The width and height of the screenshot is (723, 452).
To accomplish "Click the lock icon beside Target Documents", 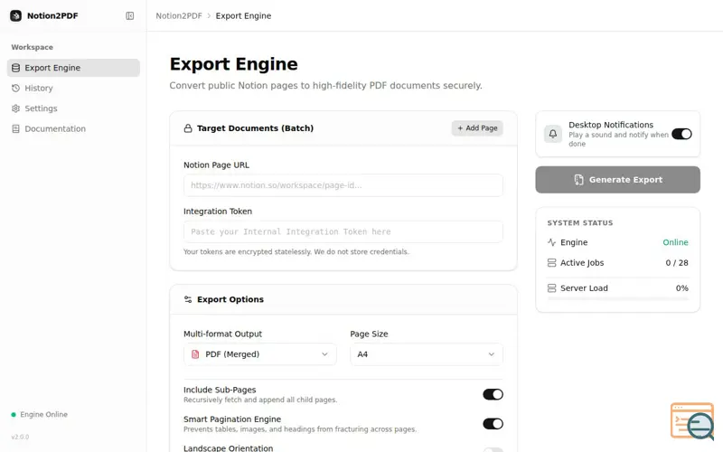I will click(x=188, y=128).
